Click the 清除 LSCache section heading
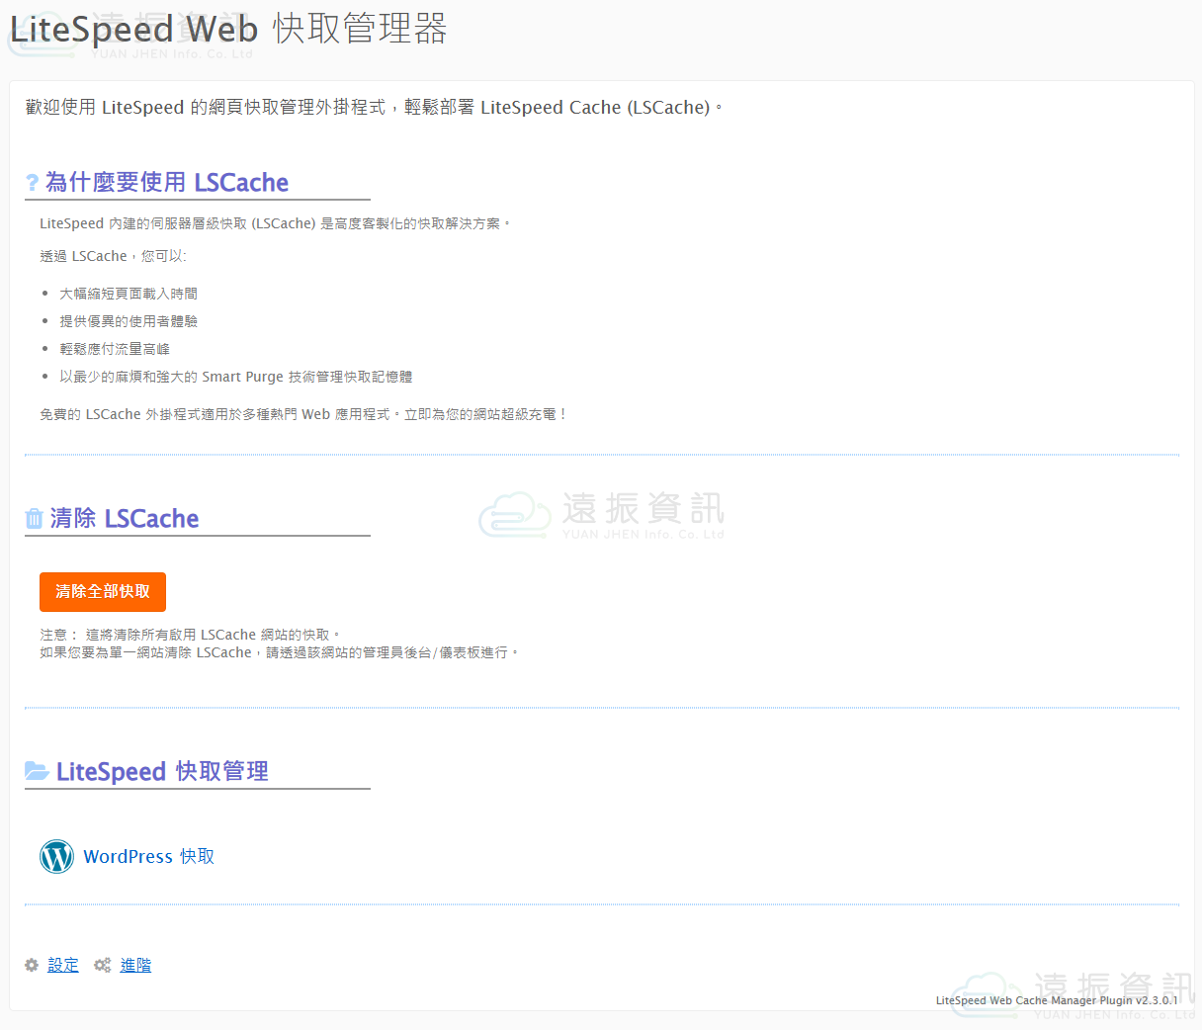Viewport: 1202px width, 1030px height. pyautogui.click(x=125, y=519)
